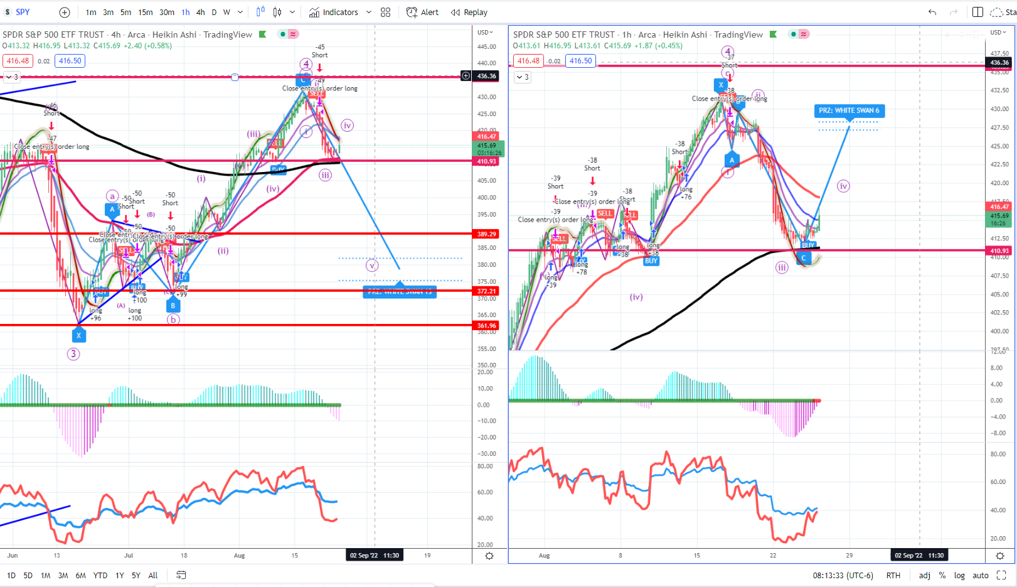Image resolution: width=1017 pixels, height=587 pixels.
Task: Select the 5m timeframe
Action: pyautogui.click(x=126, y=12)
